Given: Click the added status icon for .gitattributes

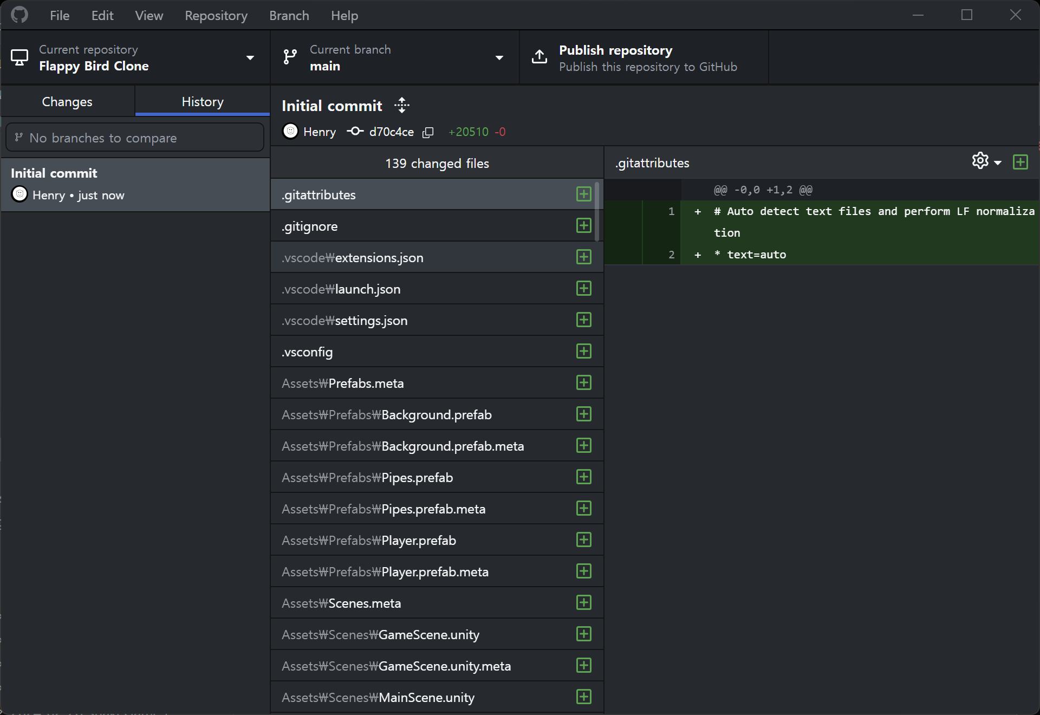Looking at the screenshot, I should pyautogui.click(x=584, y=194).
